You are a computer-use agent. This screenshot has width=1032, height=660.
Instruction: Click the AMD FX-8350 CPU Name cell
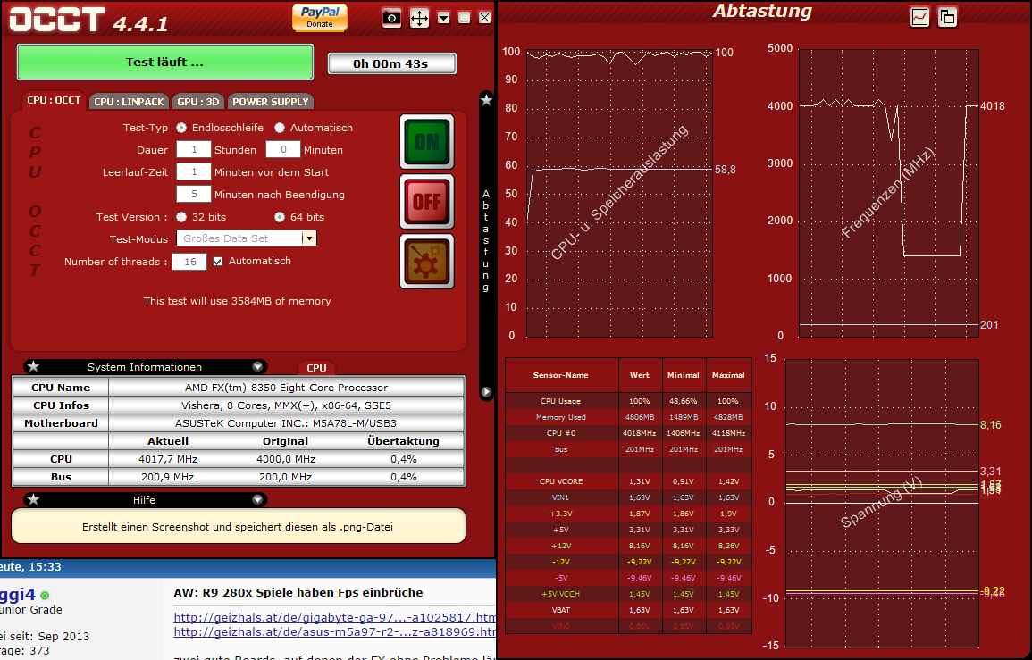[x=286, y=388]
